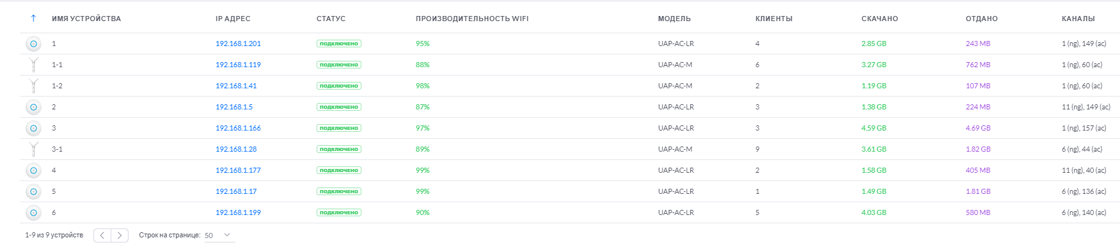
Task: Sort by КАНАЛЫ column header
Action: pos(1078,19)
